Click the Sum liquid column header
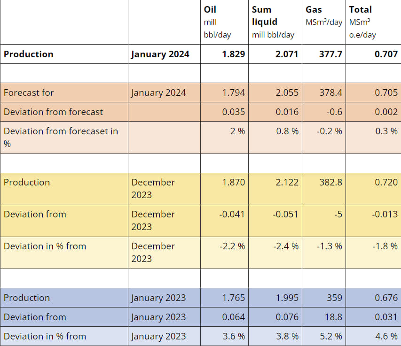The image size is (401, 346). coord(273,22)
